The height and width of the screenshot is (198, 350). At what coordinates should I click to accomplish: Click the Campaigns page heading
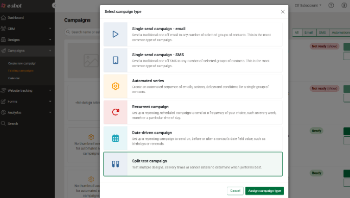point(77,20)
